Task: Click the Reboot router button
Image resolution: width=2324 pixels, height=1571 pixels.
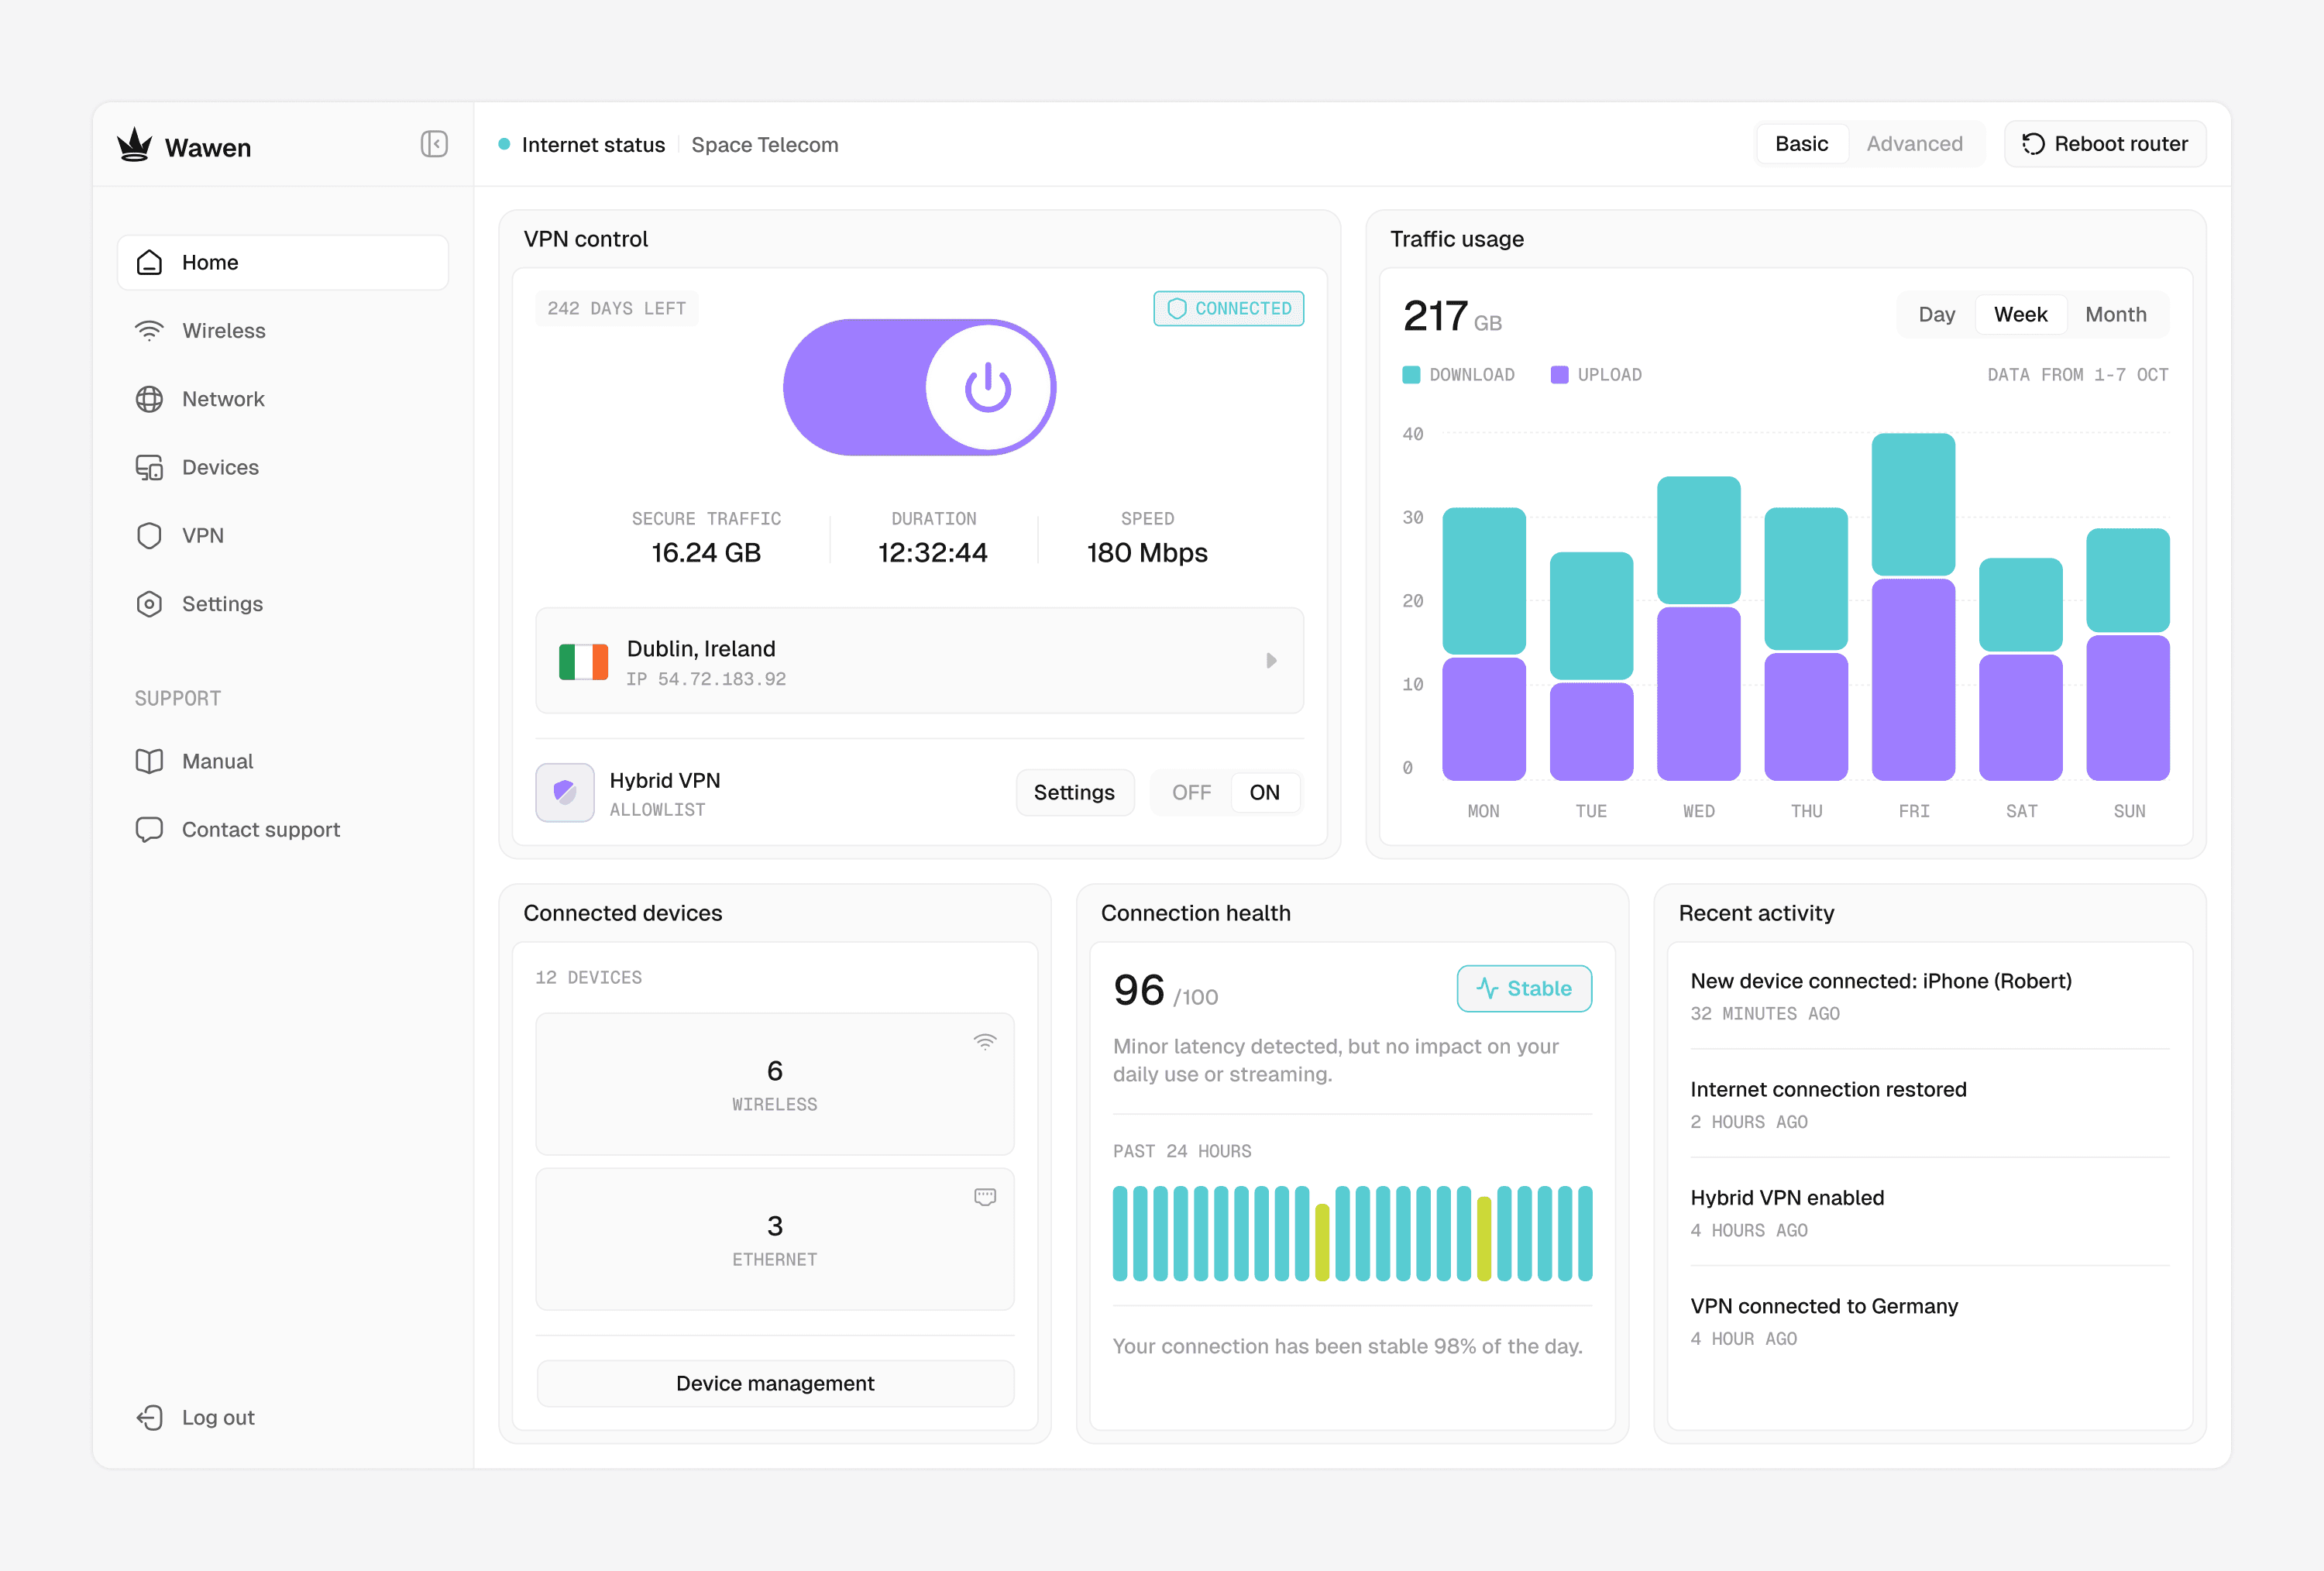Action: [2105, 144]
